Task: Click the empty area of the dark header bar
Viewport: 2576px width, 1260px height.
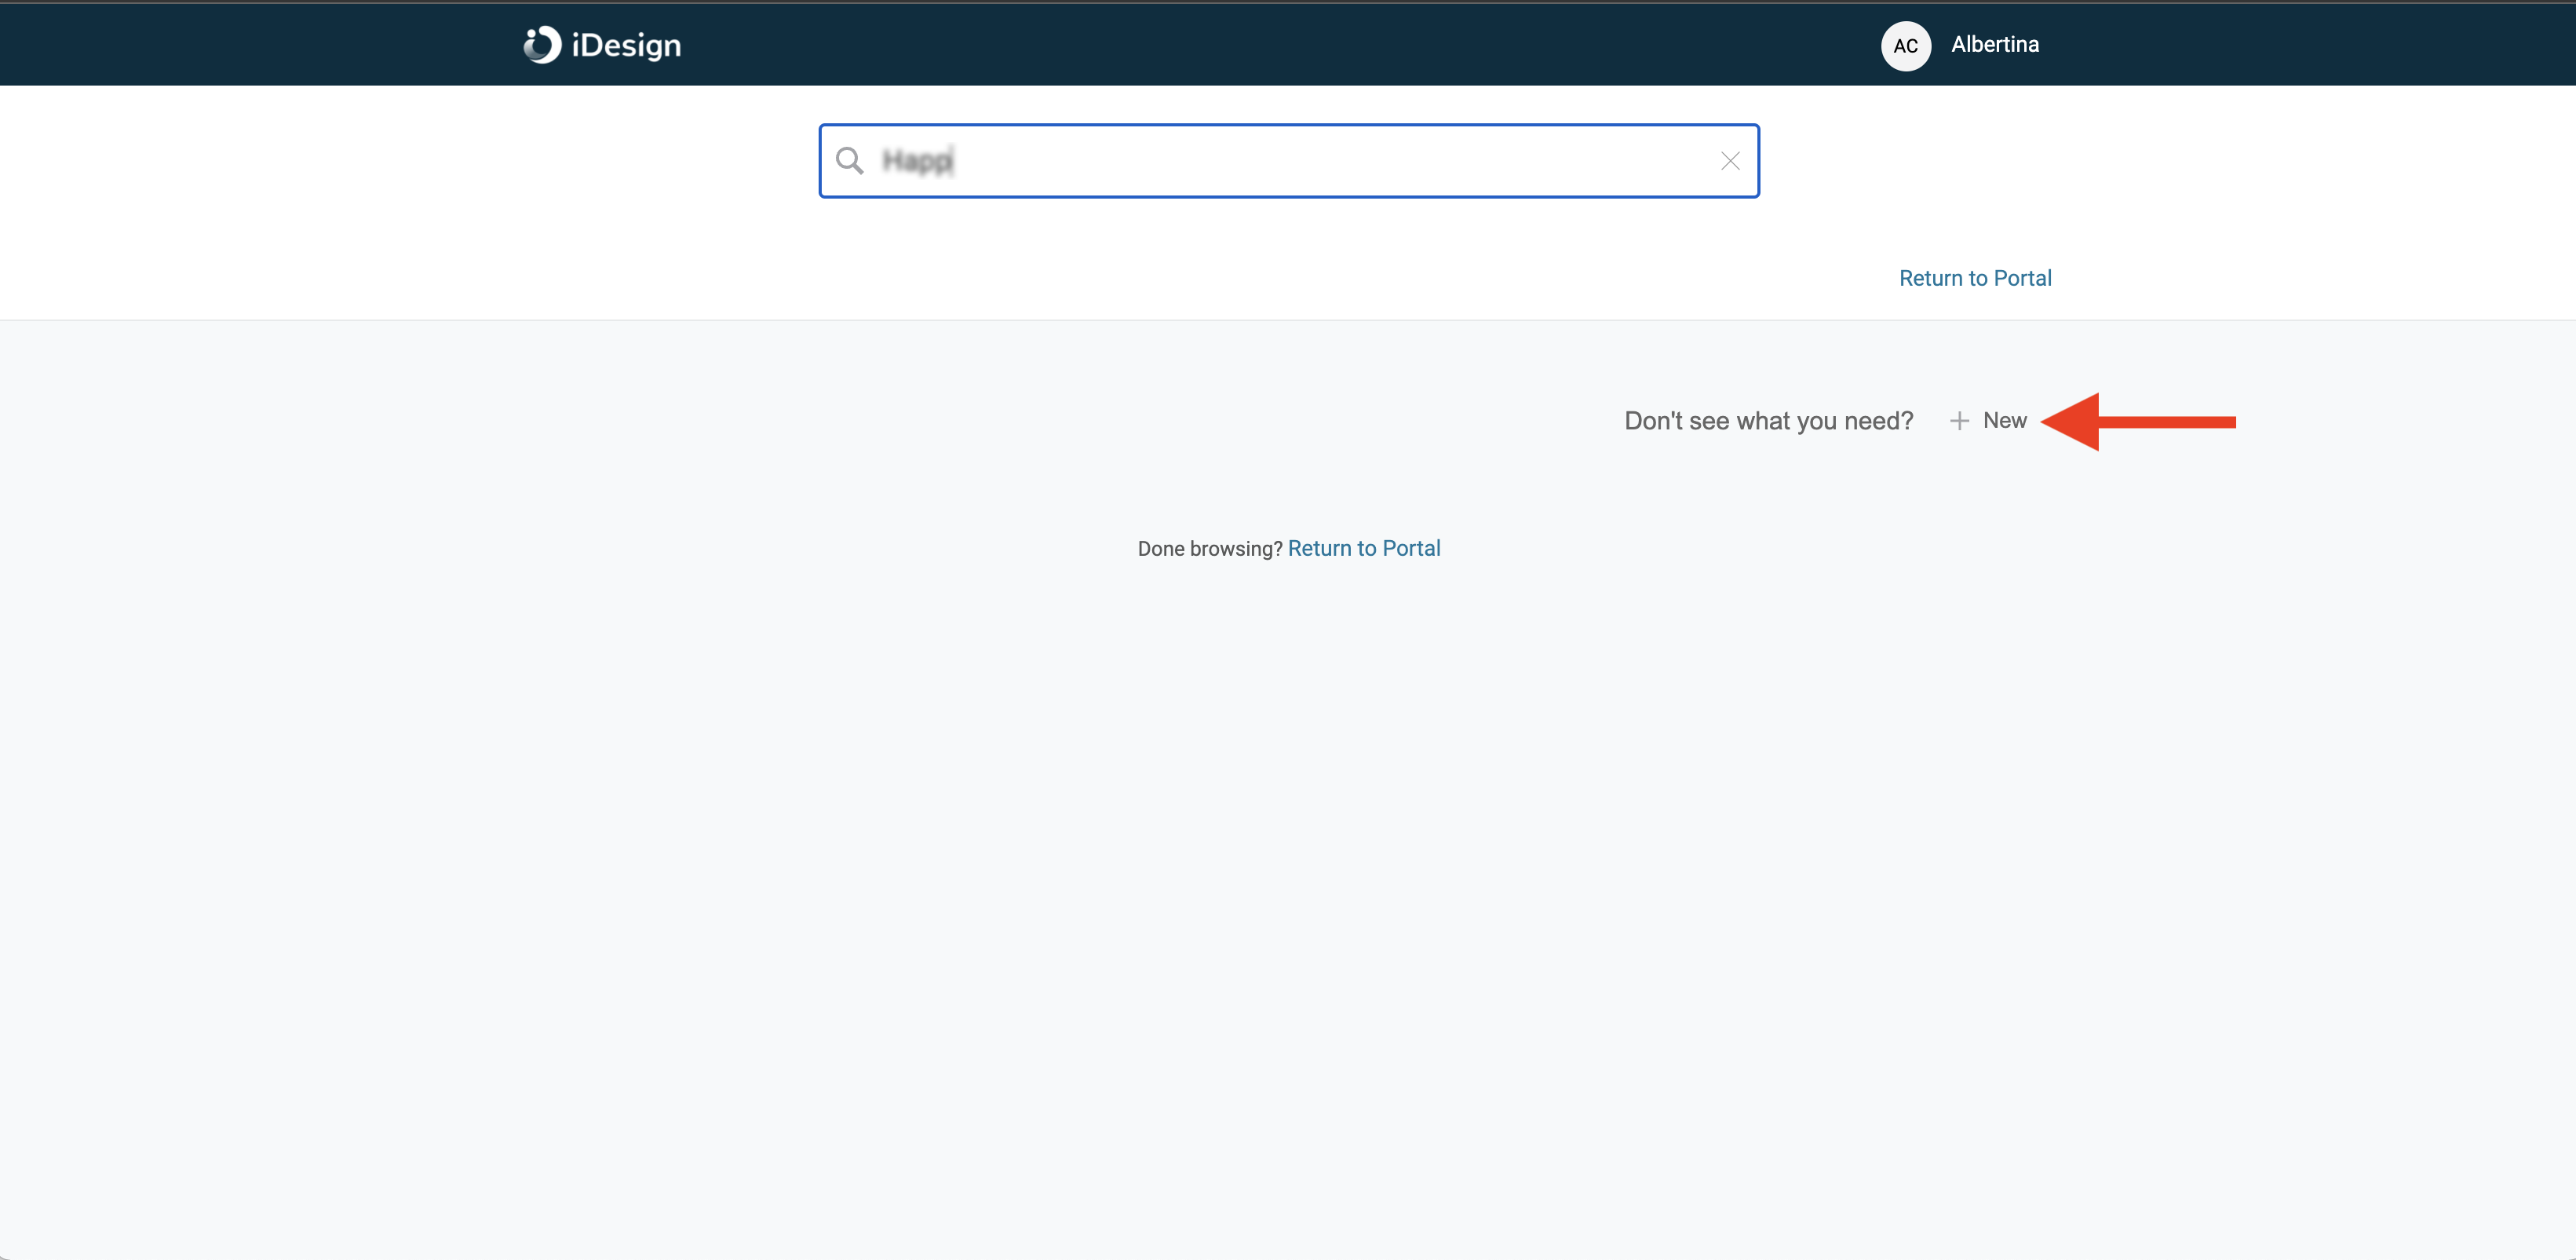Action: pos(1250,44)
